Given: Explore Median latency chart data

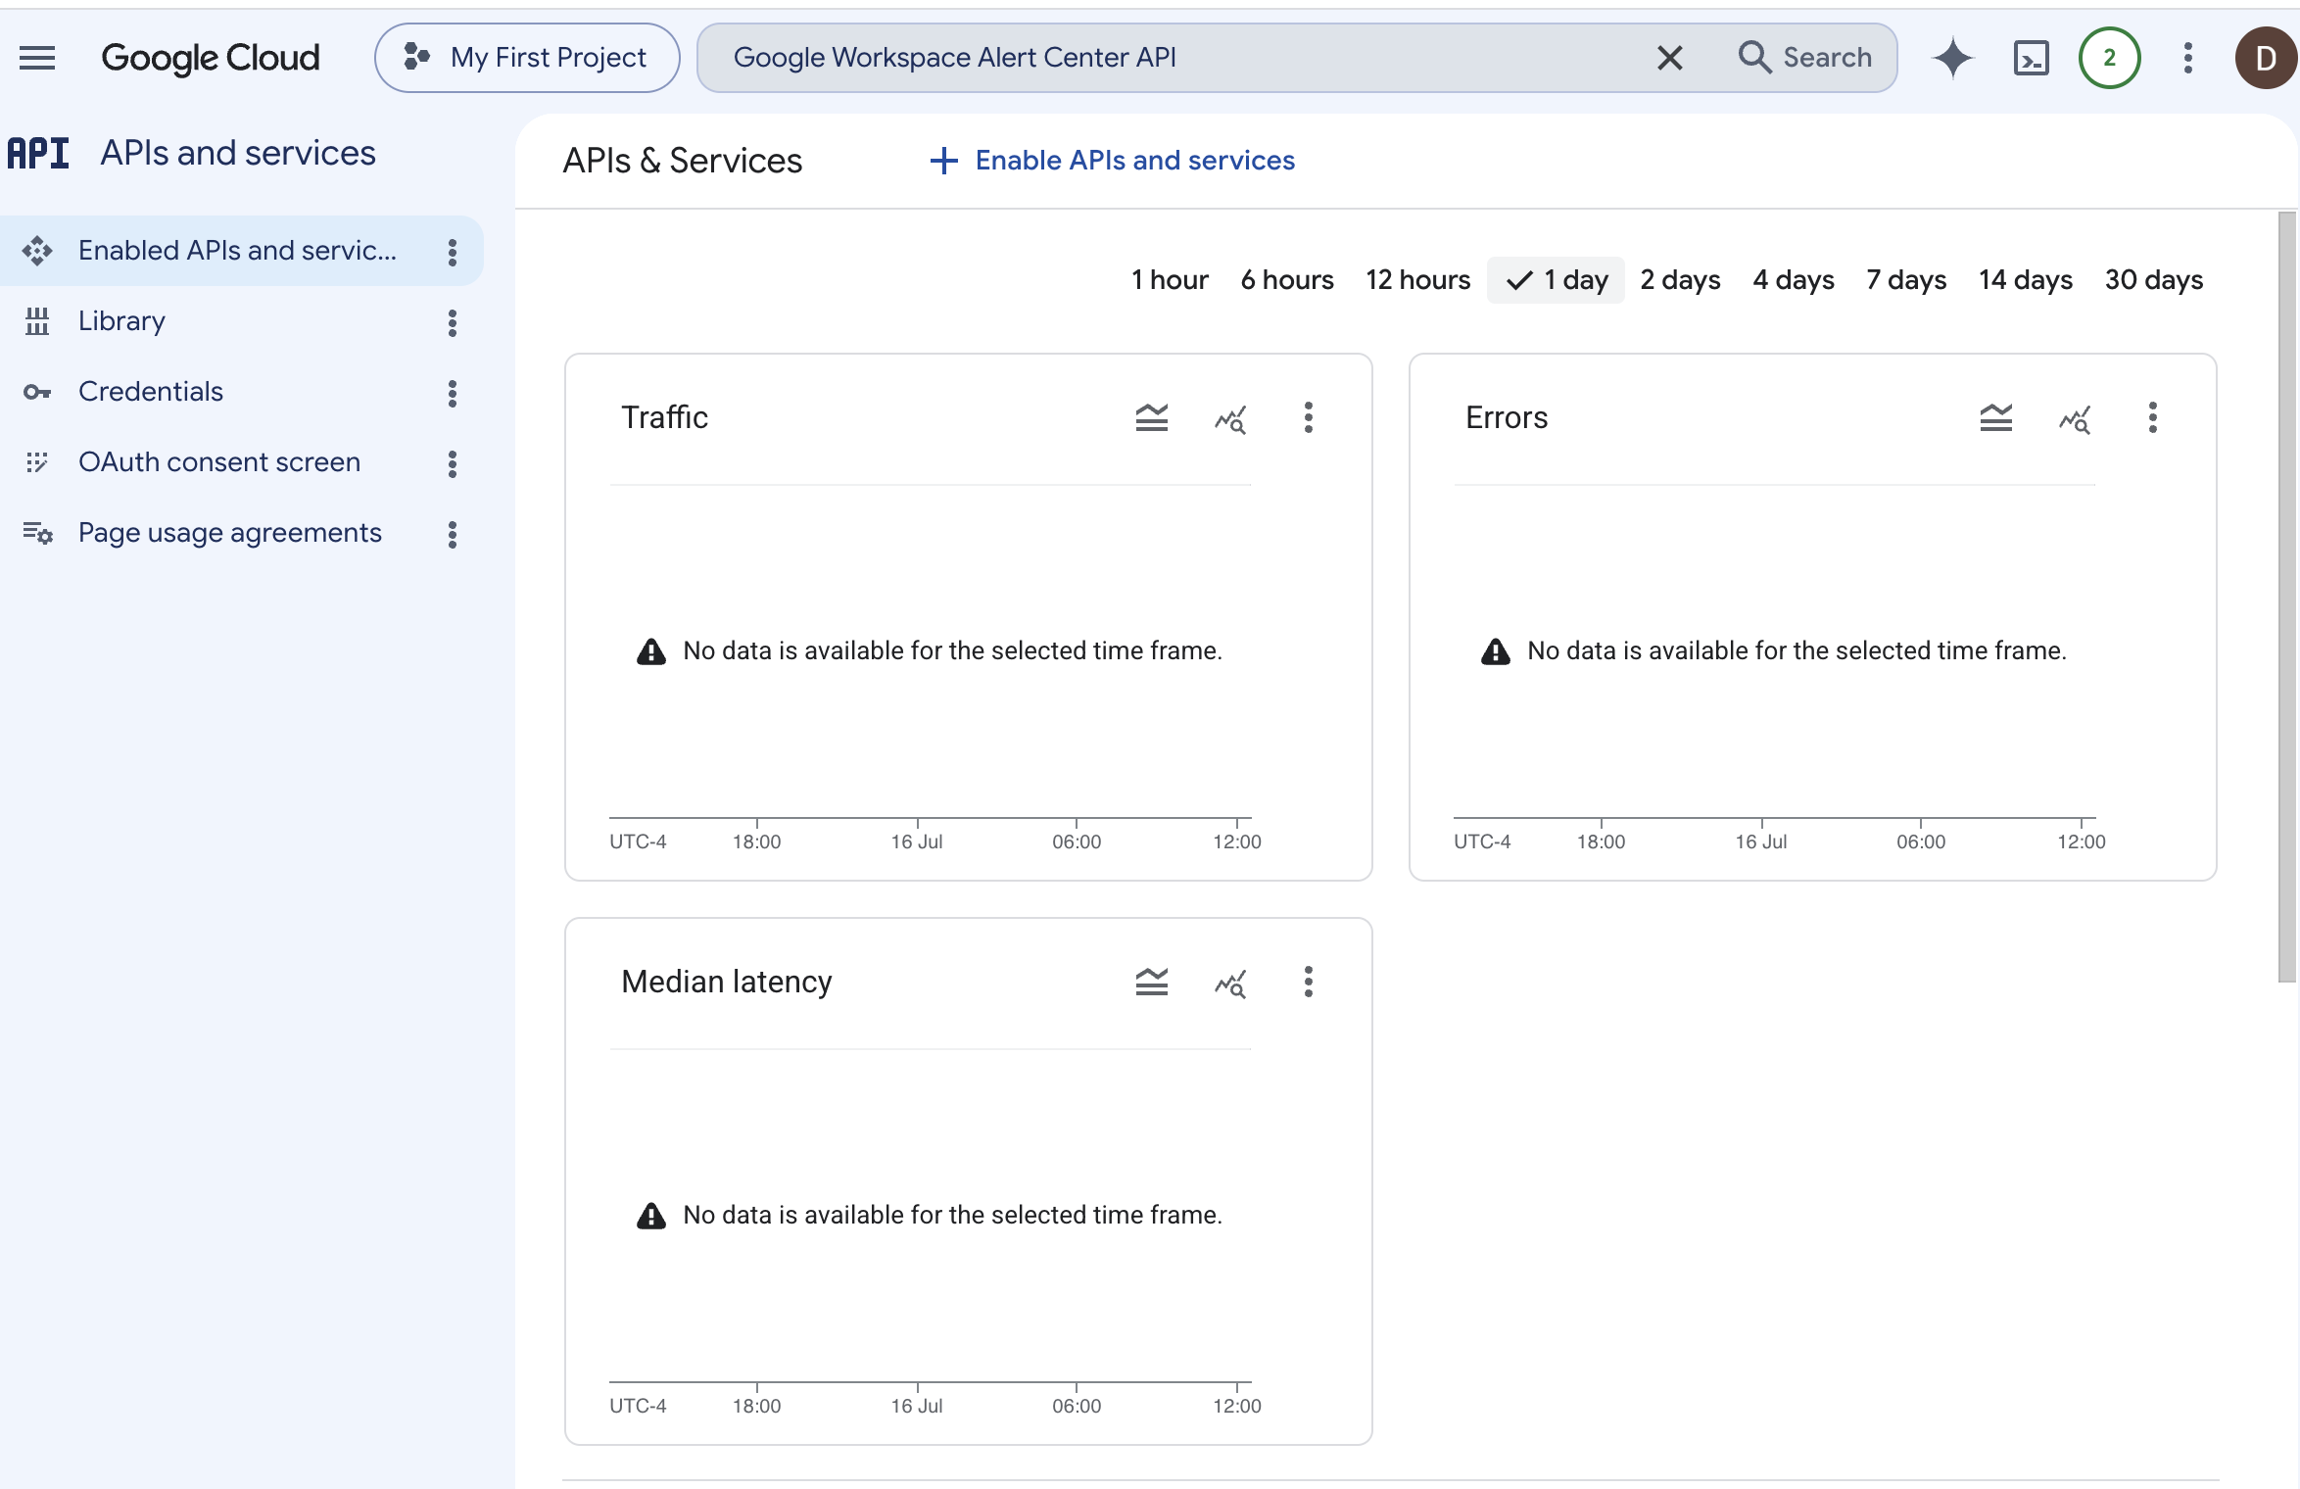Looking at the screenshot, I should point(1230,984).
